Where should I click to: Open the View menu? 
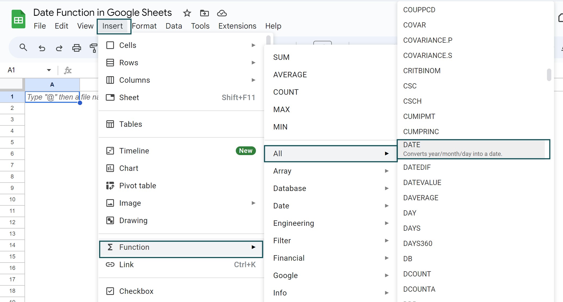pos(85,26)
